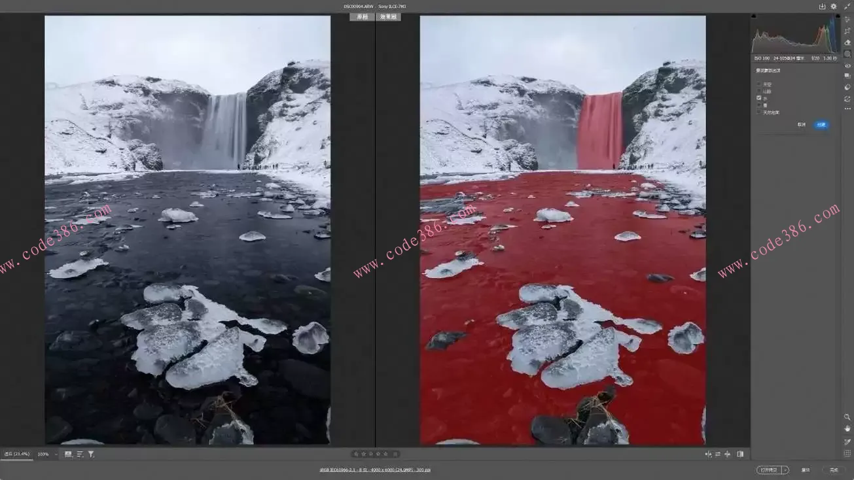854x480 pixels.
Task: Click the red-masked effect preview image
Action: 563,230
